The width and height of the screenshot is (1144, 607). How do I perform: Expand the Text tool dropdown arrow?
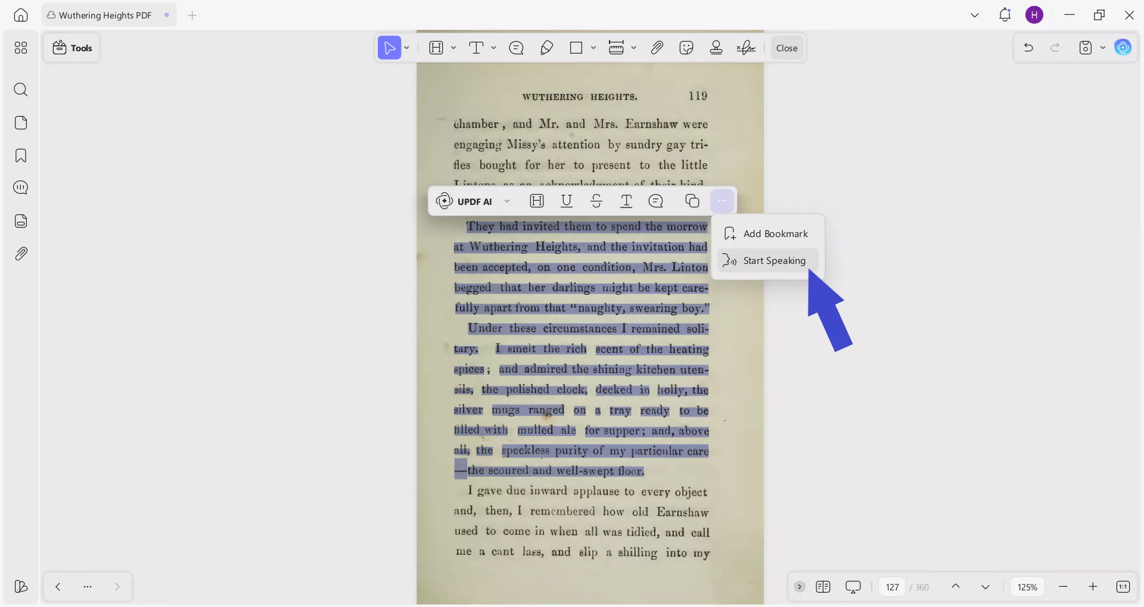point(493,48)
